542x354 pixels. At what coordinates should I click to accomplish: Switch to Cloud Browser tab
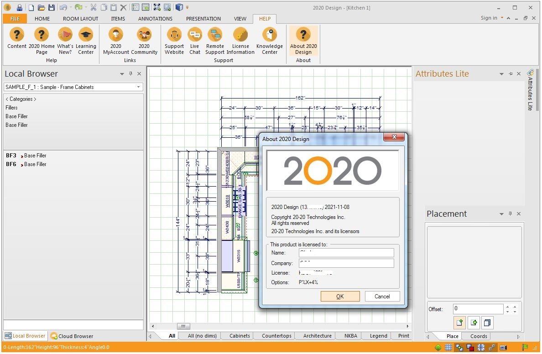tap(72, 336)
